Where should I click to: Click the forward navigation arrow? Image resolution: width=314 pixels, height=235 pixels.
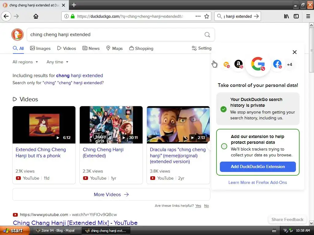tap(17, 16)
